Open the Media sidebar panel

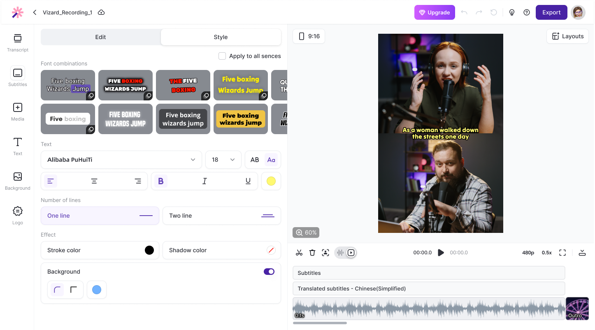[x=18, y=112]
